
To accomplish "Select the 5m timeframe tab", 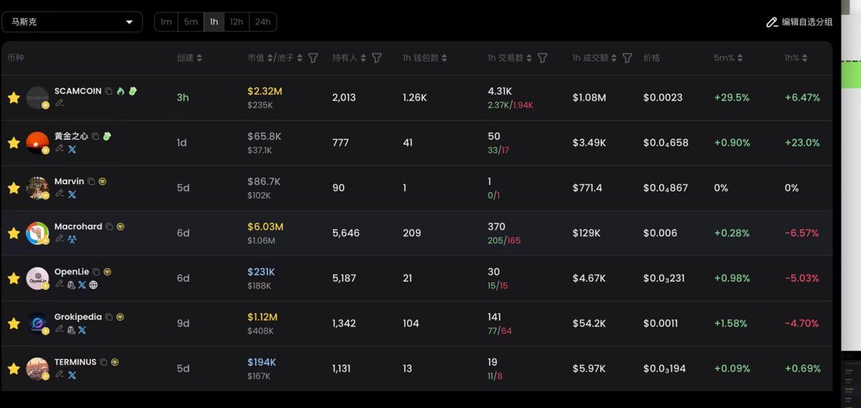I will click(191, 22).
